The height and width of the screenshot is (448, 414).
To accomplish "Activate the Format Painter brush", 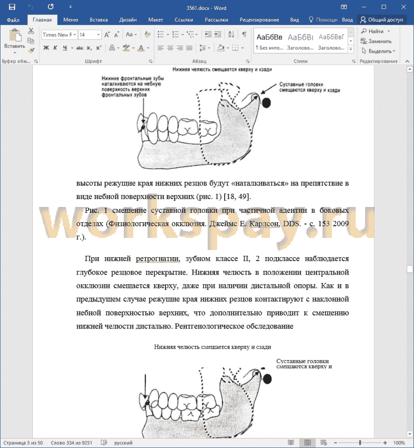I will point(31,51).
